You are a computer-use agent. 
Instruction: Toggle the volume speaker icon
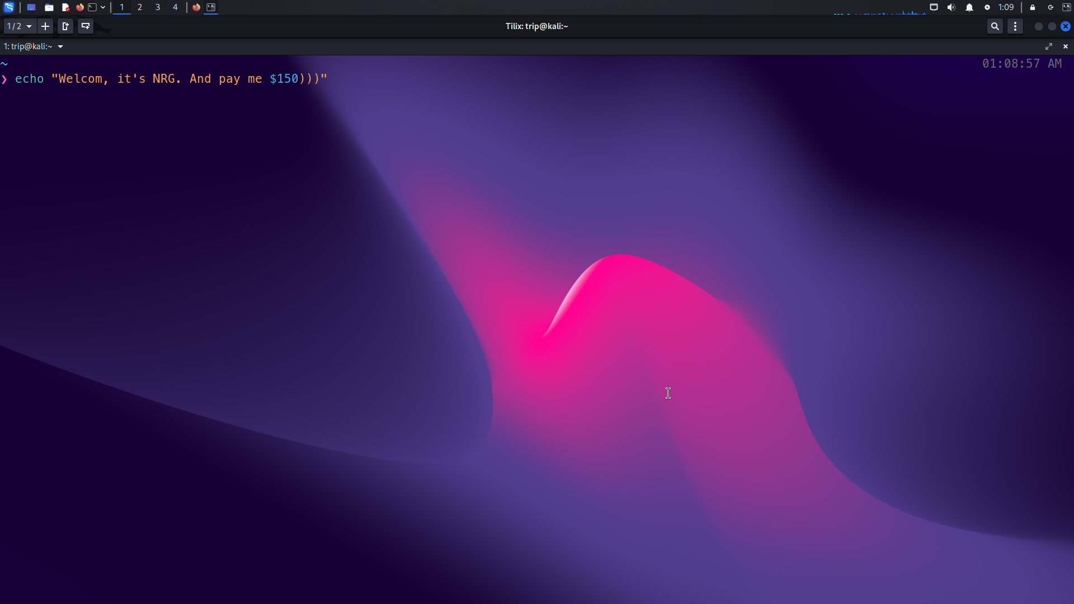pos(951,7)
